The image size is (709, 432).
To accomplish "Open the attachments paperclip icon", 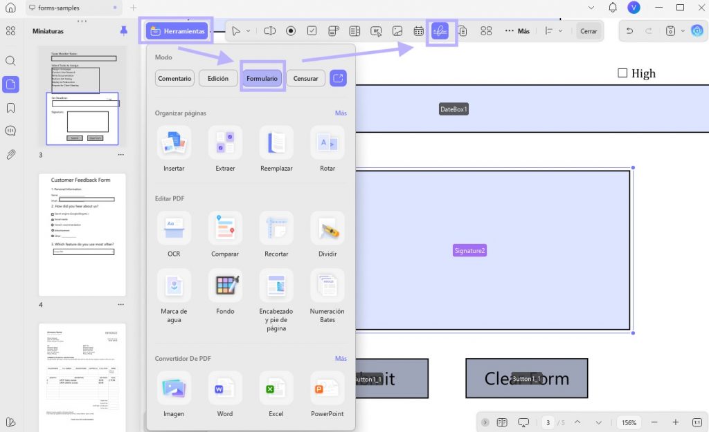I will (x=10, y=154).
